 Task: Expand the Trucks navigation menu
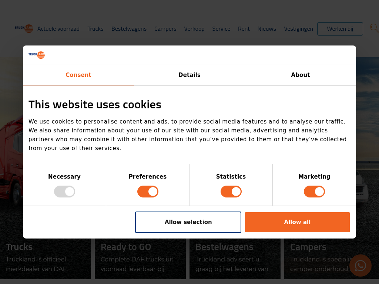tap(95, 29)
